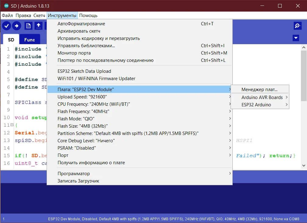Switch to the SD tab

[11, 40]
